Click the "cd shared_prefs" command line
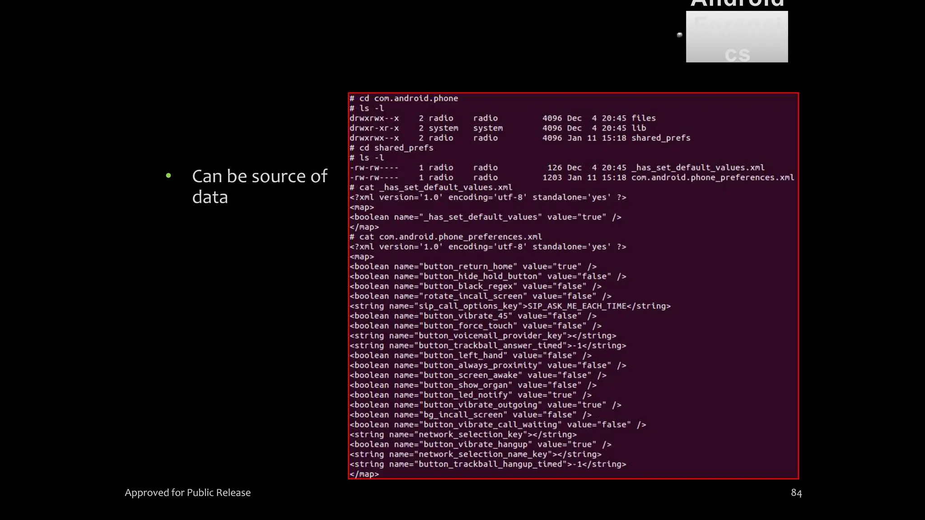 (391, 148)
